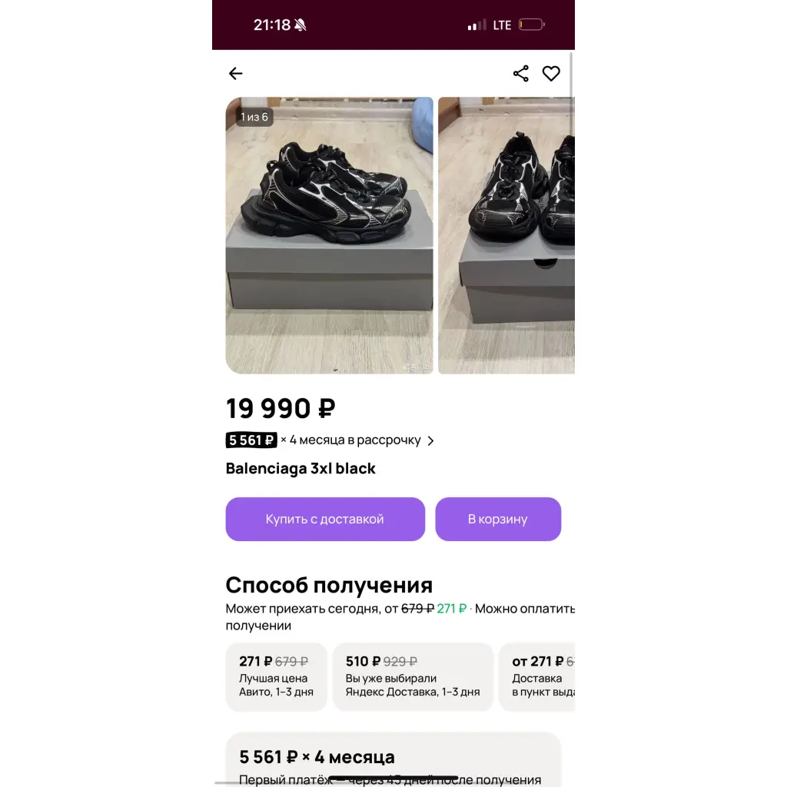Tap the 'Способ получения' heading
This screenshot has height=787, width=787.
click(x=329, y=586)
